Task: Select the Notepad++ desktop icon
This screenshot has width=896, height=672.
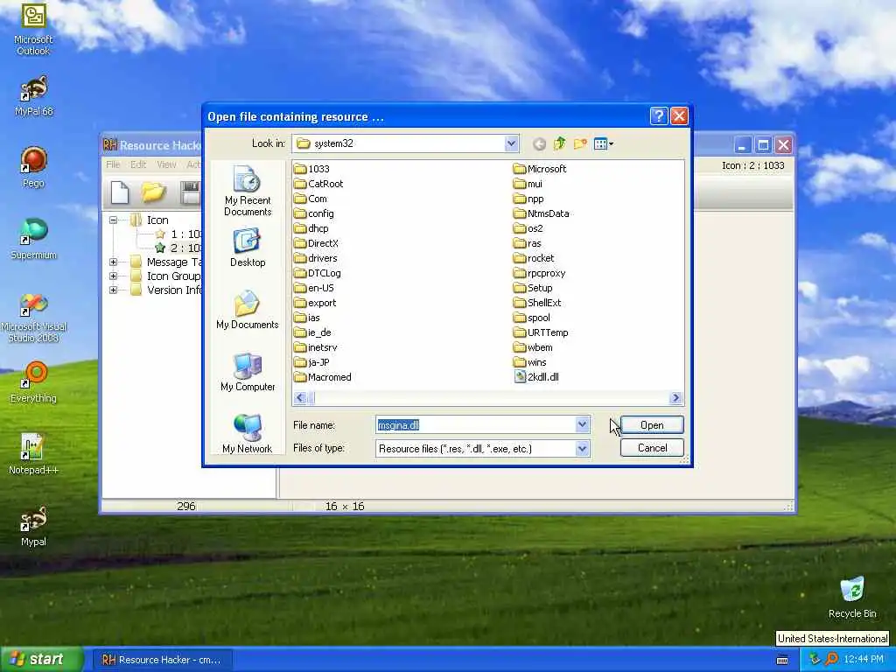Action: (x=33, y=454)
